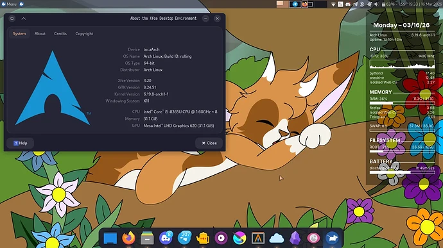Screen dimensions: 443x248
Task: Click the Xfce mouse icon in dock
Action: 332,238
